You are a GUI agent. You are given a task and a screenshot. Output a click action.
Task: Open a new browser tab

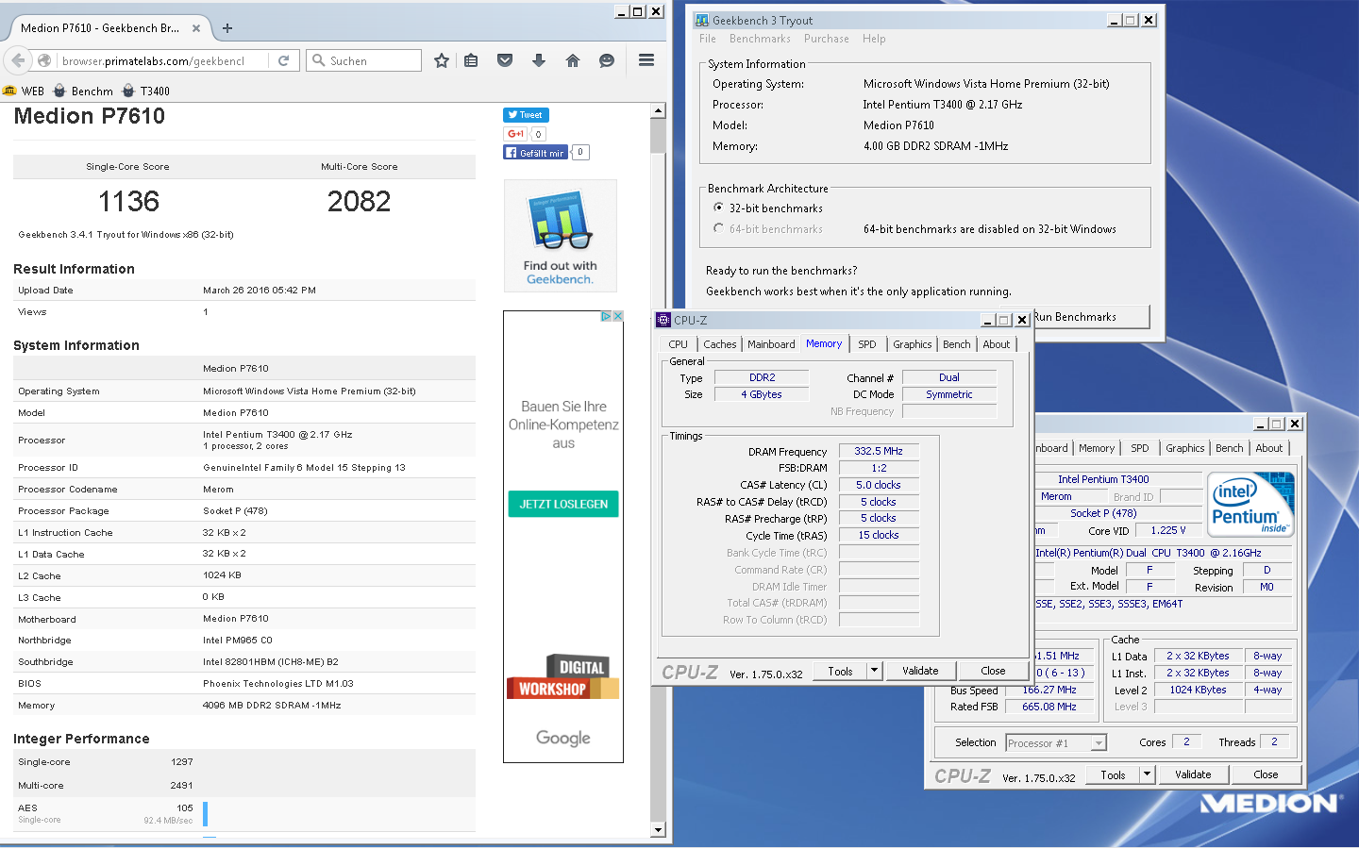[226, 28]
